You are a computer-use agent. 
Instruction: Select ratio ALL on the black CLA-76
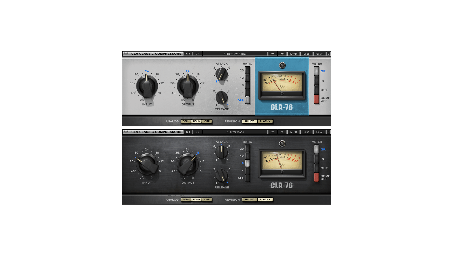[x=247, y=178]
